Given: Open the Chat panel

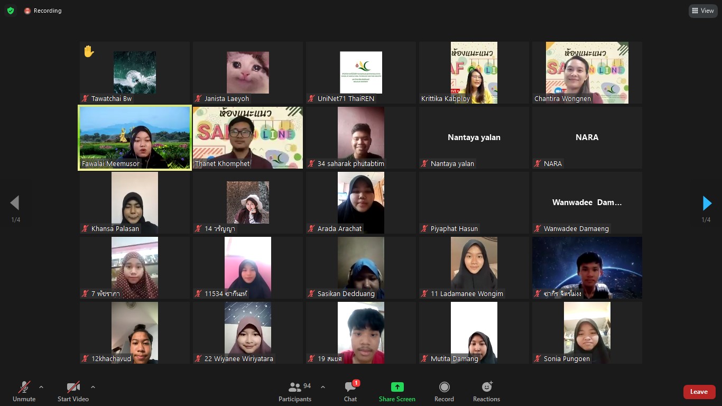Looking at the screenshot, I should point(350,392).
